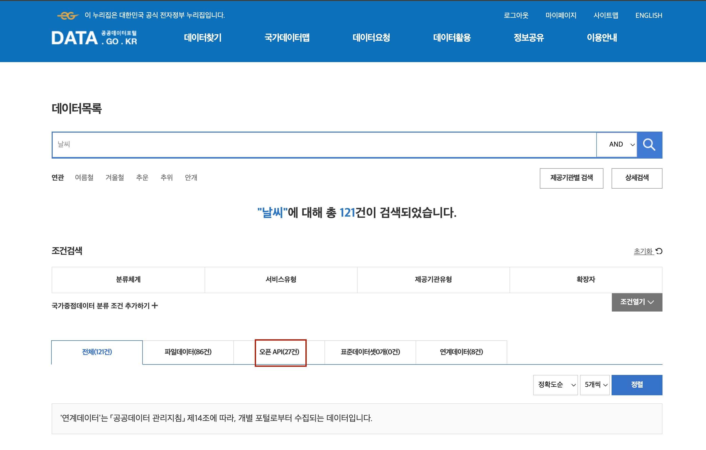706x450 pixels.
Task: Expand the 조건열기 filter panel
Action: click(637, 302)
